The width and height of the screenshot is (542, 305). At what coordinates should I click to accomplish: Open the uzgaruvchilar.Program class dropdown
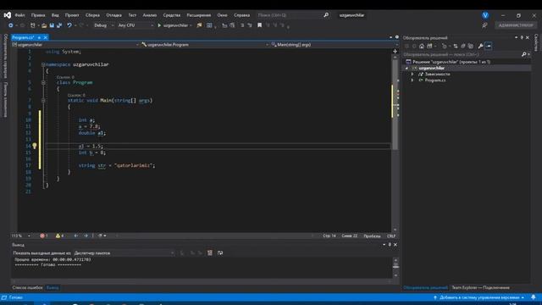205,45
